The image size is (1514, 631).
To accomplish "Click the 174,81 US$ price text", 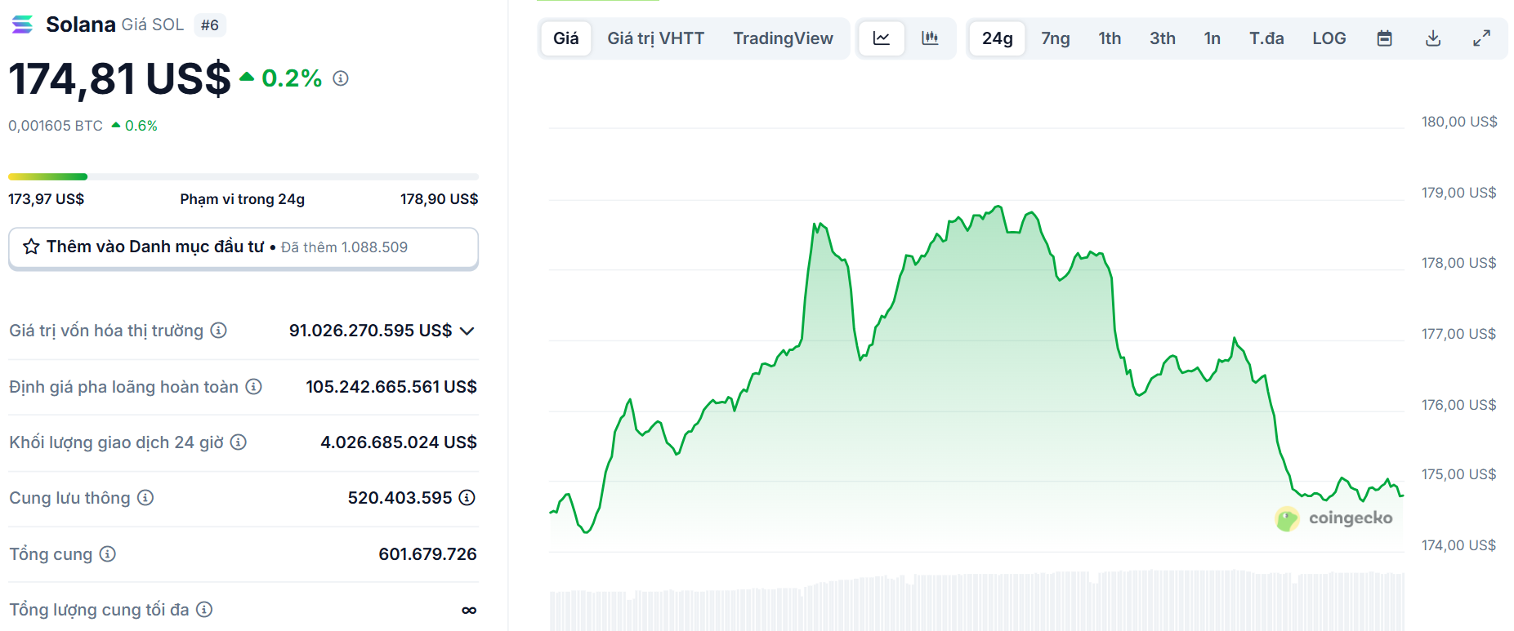I will pos(120,79).
